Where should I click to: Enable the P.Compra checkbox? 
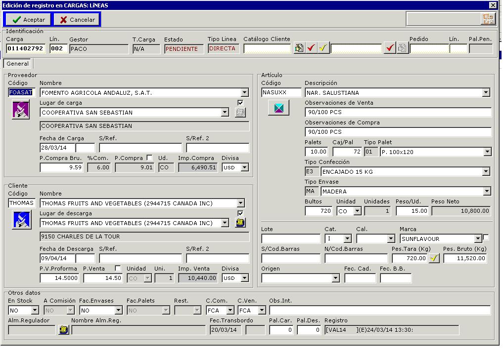point(150,158)
